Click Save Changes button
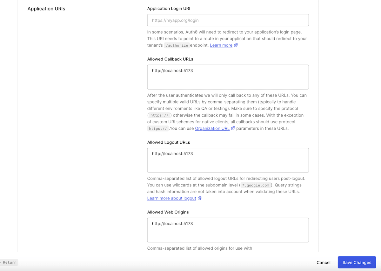 tap(357, 262)
